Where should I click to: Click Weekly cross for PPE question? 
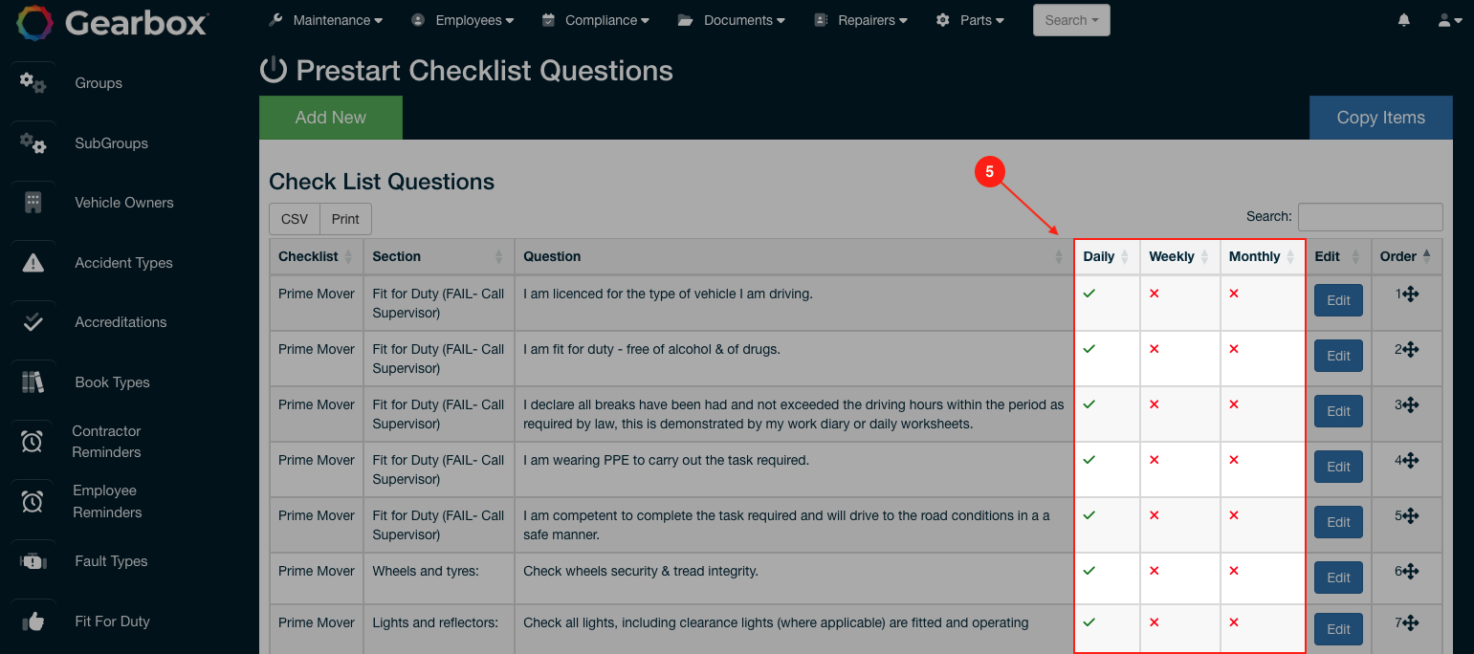click(x=1155, y=460)
